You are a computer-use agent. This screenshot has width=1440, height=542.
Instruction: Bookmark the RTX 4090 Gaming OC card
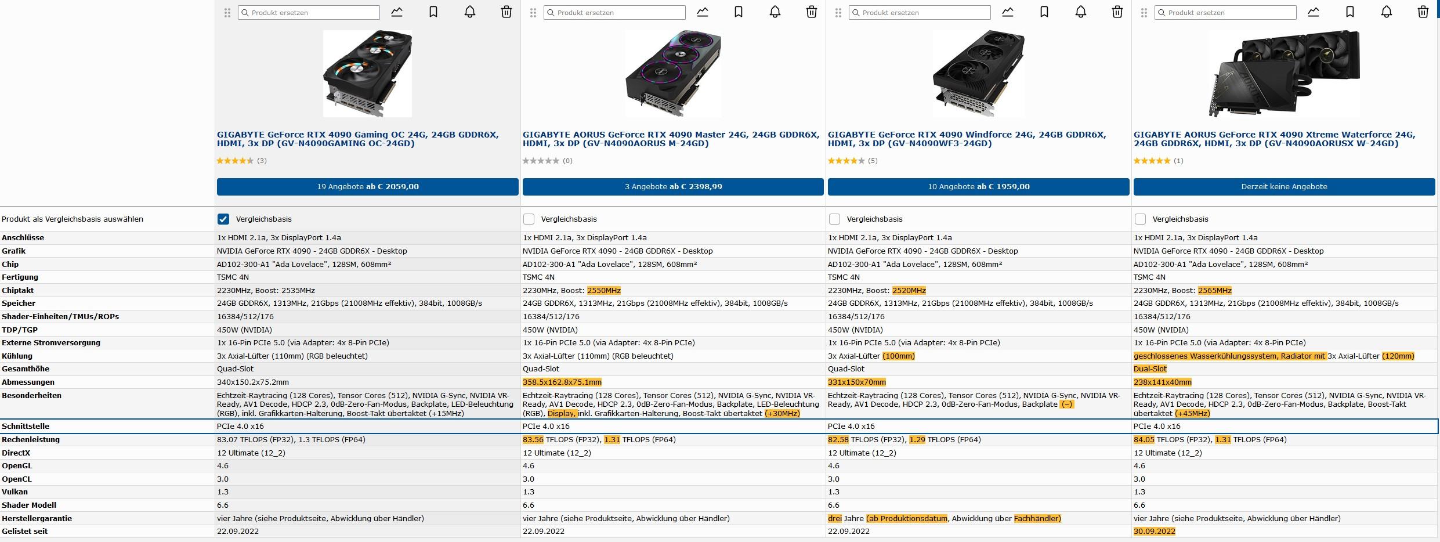(433, 12)
